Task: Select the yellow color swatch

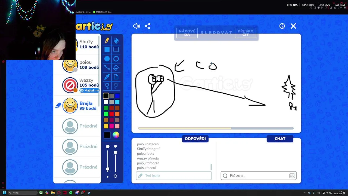Action: tap(106, 126)
